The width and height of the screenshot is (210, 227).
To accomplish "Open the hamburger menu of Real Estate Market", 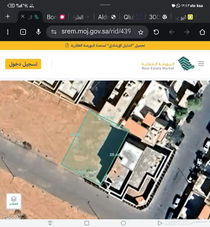I will [x=201, y=64].
